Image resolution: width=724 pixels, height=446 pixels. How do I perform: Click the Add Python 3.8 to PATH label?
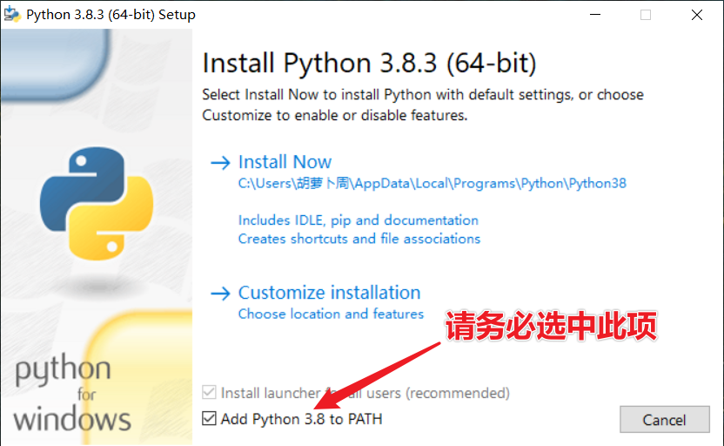301,419
